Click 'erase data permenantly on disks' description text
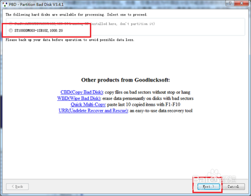This screenshot has width=251, height=196. click(148, 98)
